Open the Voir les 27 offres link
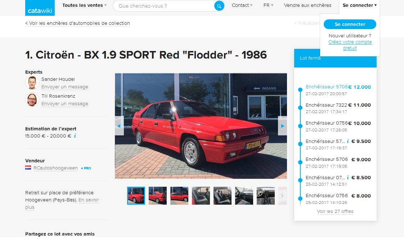Screen dimensions: 404x251 pyautogui.click(x=335, y=212)
